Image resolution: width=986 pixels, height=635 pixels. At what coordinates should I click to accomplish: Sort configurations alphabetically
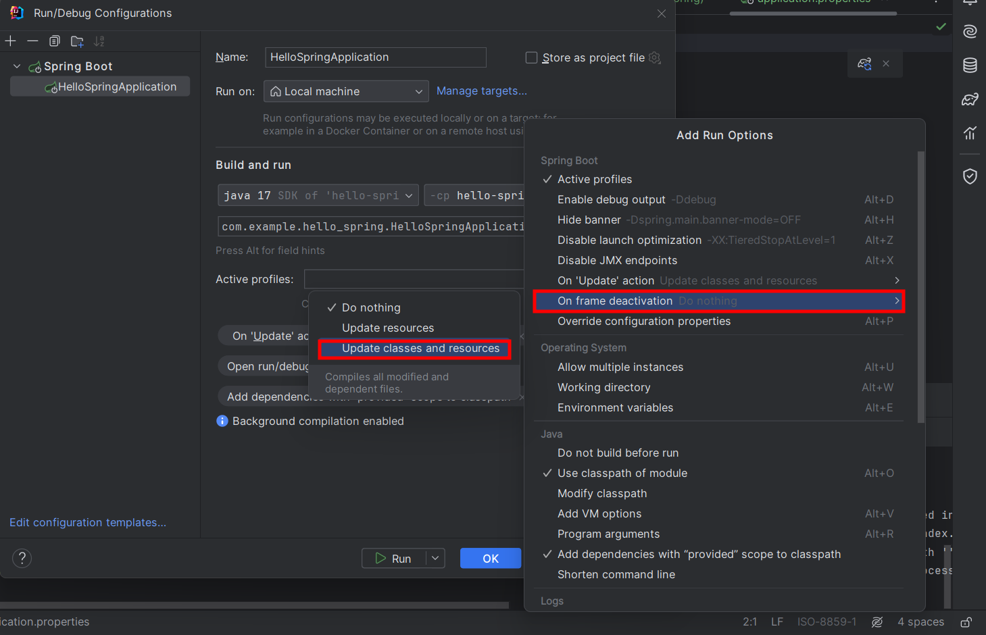[99, 41]
